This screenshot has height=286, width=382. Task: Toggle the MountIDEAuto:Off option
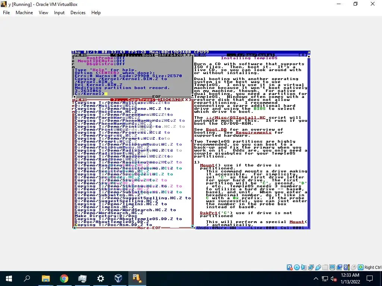101,61
